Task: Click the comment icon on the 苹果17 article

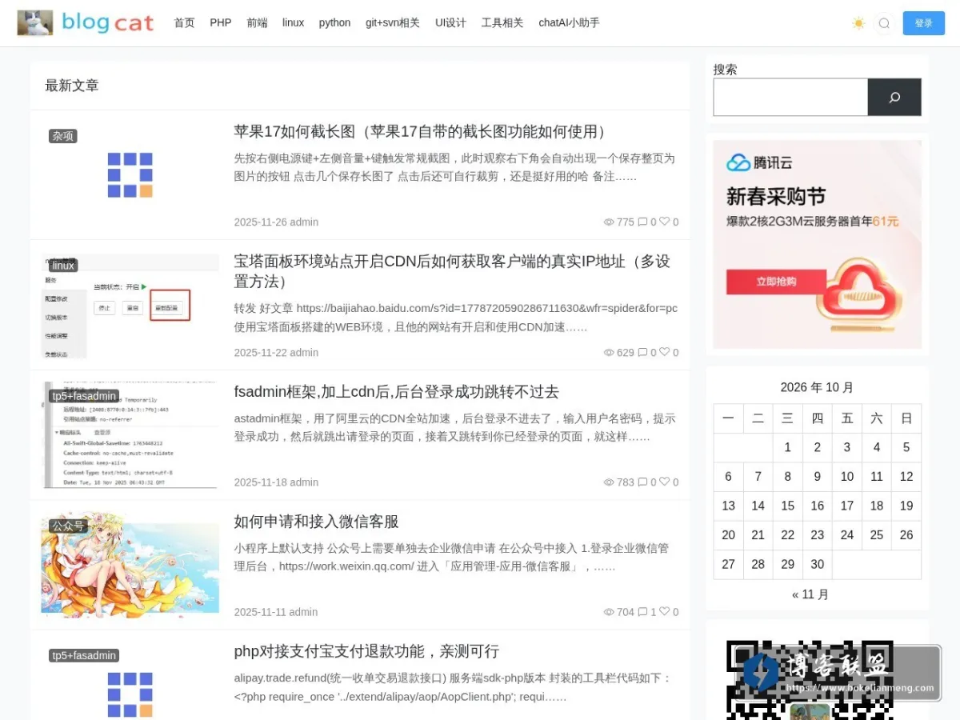Action: [642, 222]
